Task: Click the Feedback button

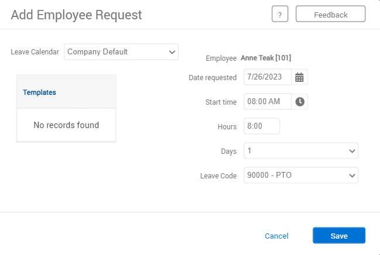Action: (330, 15)
